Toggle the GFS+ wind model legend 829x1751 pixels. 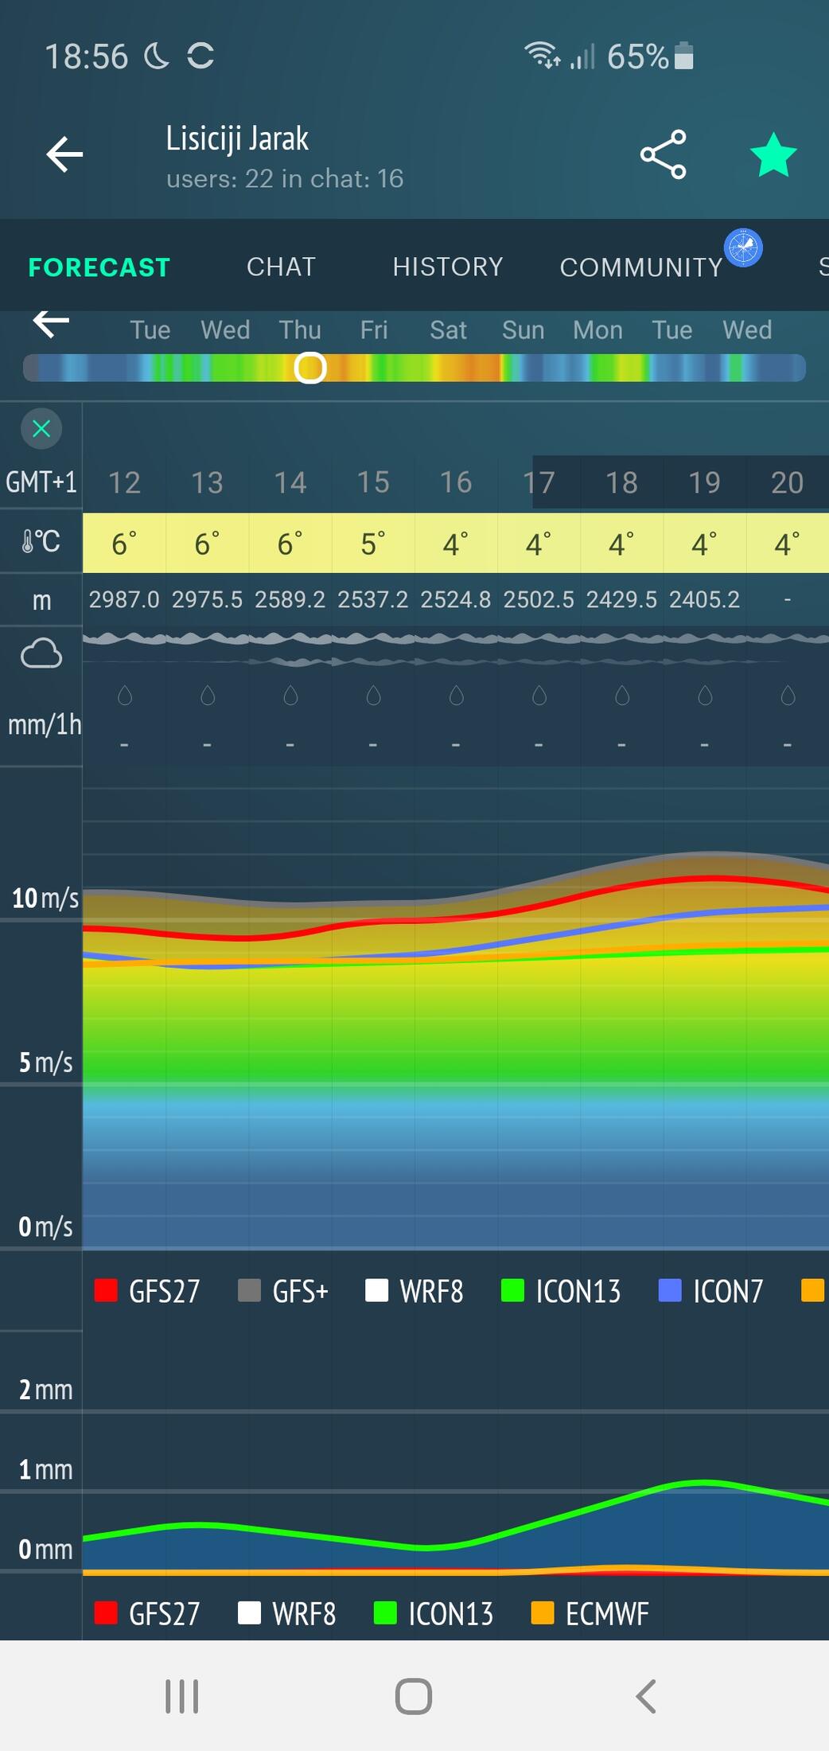click(283, 1291)
